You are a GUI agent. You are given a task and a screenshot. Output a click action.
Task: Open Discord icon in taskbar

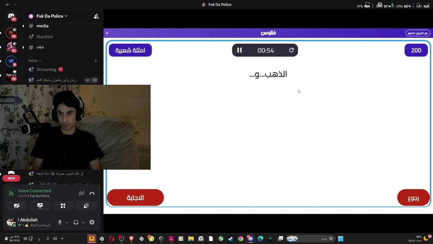click(250, 239)
